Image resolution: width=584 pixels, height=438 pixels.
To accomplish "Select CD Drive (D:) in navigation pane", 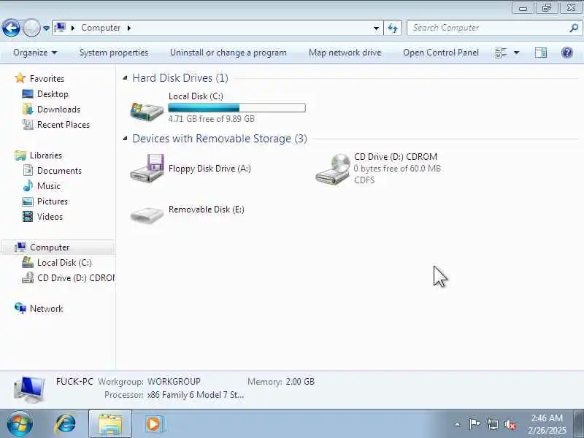I will click(76, 278).
